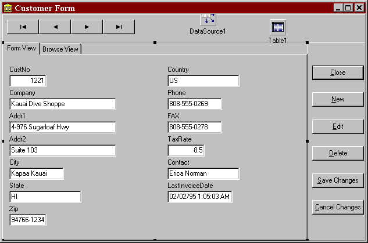Select the Table1 component icon

[x=278, y=27]
